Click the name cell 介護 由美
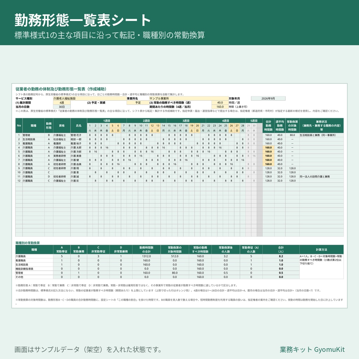359x359 pixels. point(79,164)
